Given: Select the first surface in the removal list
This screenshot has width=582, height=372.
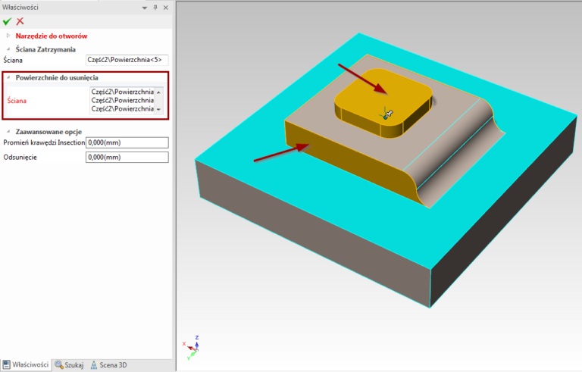Looking at the screenshot, I should [122, 92].
